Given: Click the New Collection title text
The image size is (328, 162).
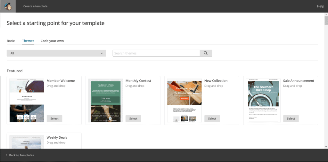Looking at the screenshot, I should [216, 81].
